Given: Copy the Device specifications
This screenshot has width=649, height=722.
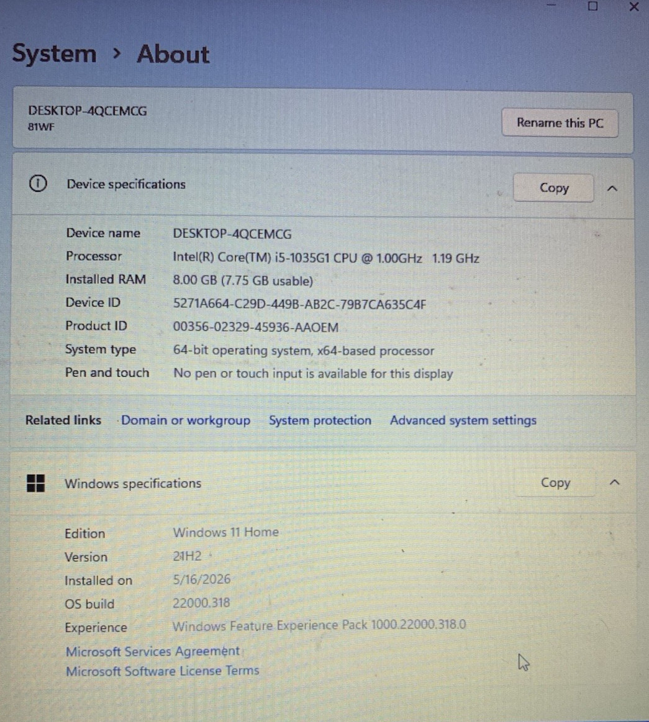Looking at the screenshot, I should pyautogui.click(x=553, y=188).
